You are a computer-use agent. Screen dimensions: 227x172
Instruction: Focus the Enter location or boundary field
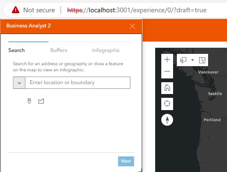(78, 83)
